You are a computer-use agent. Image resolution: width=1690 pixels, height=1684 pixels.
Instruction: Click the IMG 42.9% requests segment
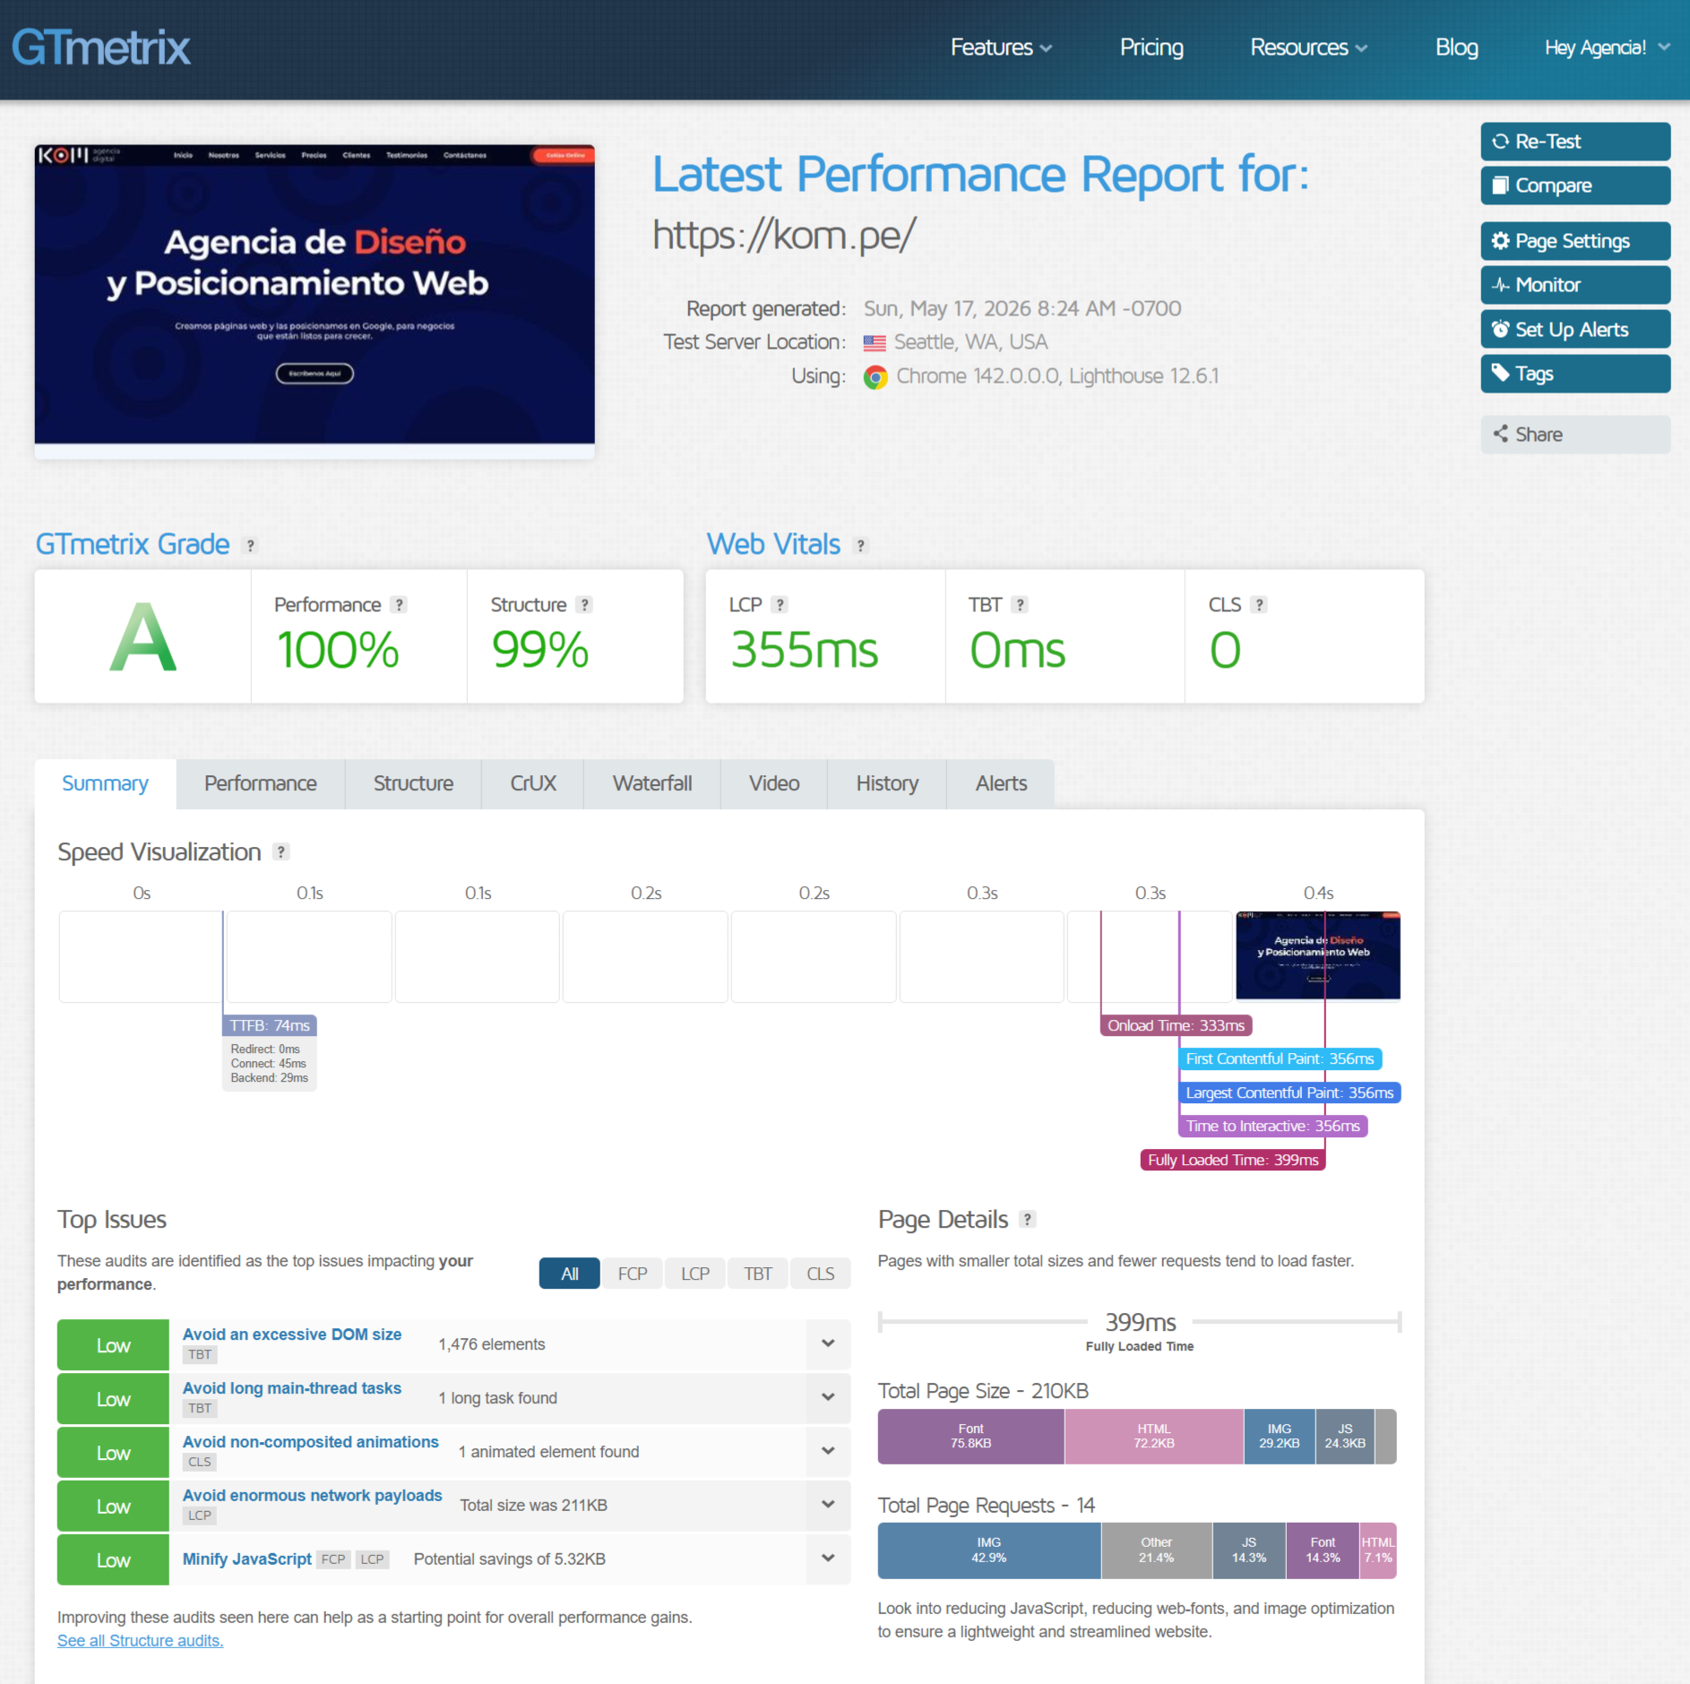pos(989,1550)
